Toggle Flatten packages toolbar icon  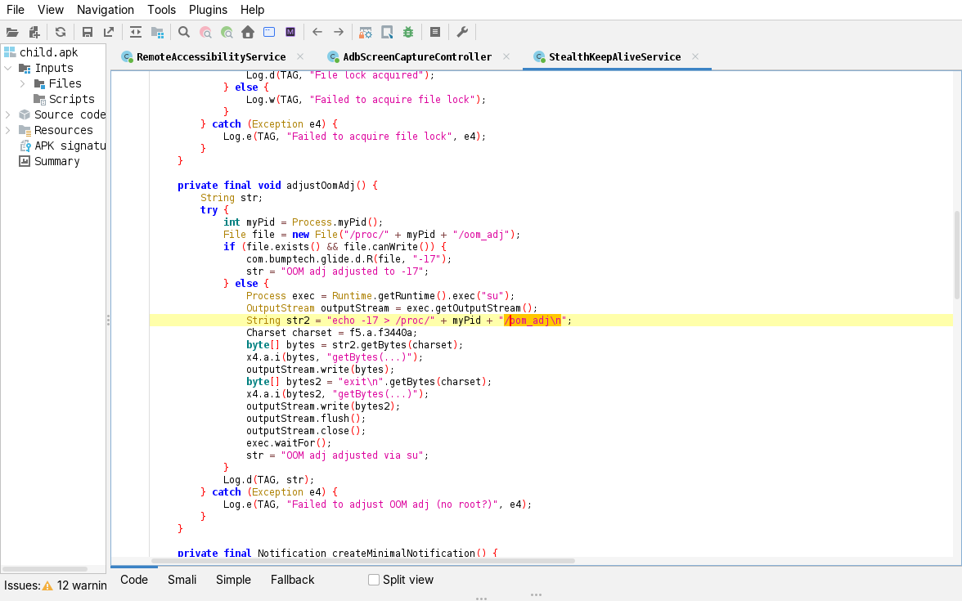(x=158, y=33)
